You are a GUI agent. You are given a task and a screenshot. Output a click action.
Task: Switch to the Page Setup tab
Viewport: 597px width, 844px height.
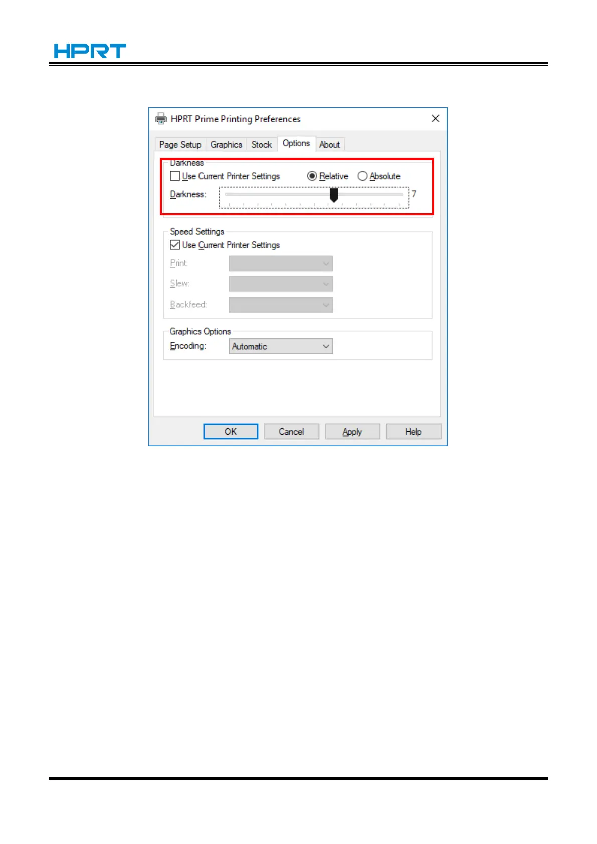(180, 144)
